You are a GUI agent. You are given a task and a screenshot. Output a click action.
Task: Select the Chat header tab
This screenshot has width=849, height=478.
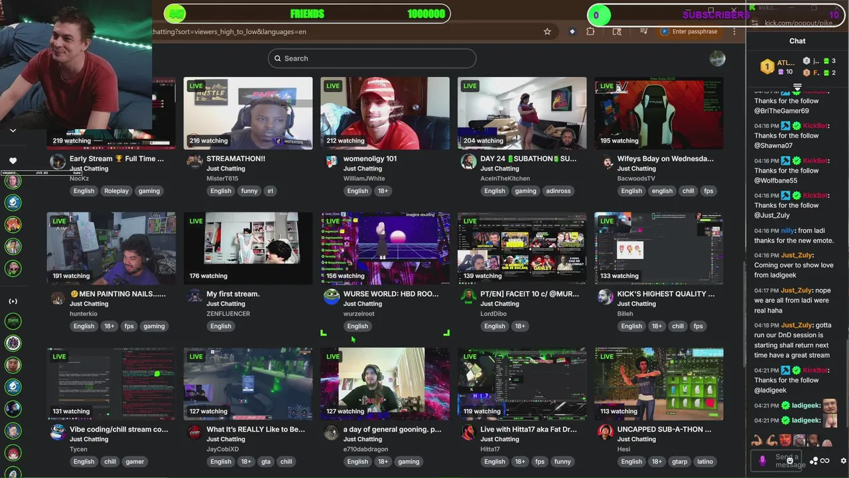[797, 41]
